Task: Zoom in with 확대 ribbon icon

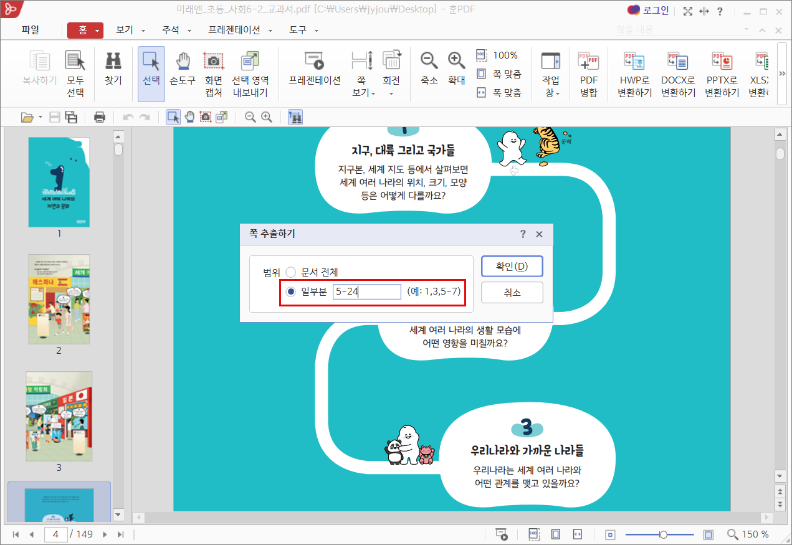Action: (457, 69)
